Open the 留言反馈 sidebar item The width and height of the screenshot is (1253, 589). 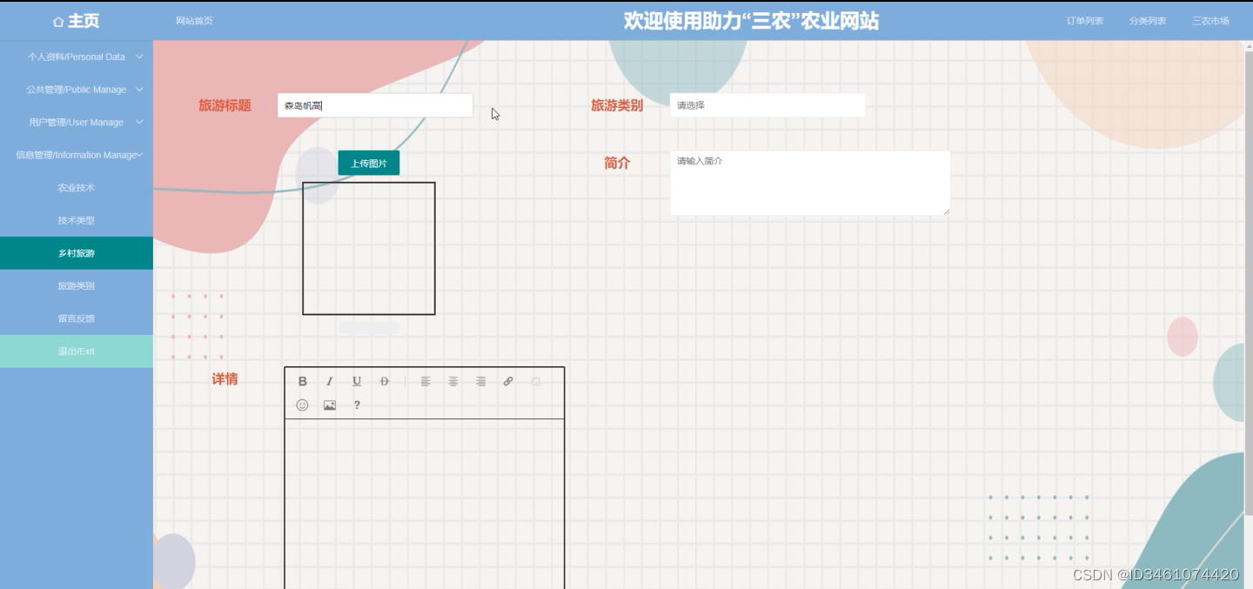tap(77, 318)
